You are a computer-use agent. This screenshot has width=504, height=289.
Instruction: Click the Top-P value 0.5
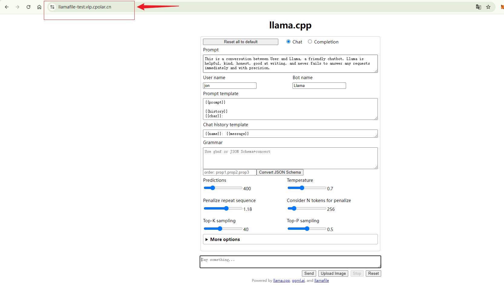click(330, 230)
